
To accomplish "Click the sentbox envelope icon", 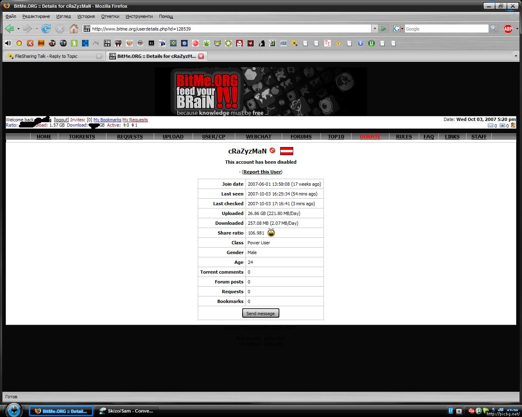I will 502,125.
